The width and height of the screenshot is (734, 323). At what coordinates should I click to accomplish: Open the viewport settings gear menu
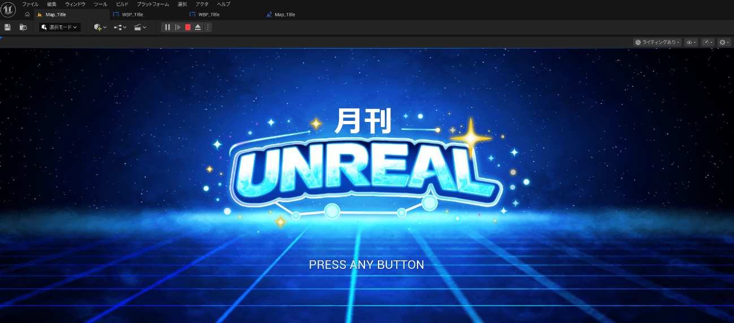click(x=724, y=42)
